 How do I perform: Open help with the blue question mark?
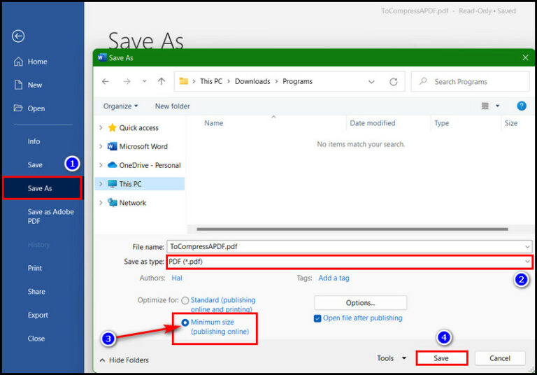point(522,106)
